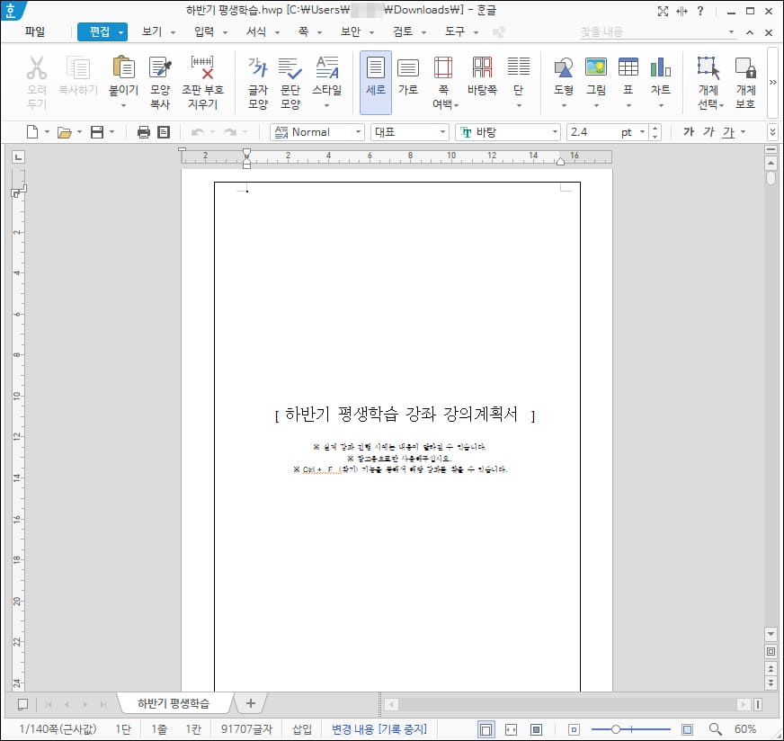Expand the Paste (붙이기) dropdown arrow
Viewport: 784px width, 741px height.
[123, 105]
